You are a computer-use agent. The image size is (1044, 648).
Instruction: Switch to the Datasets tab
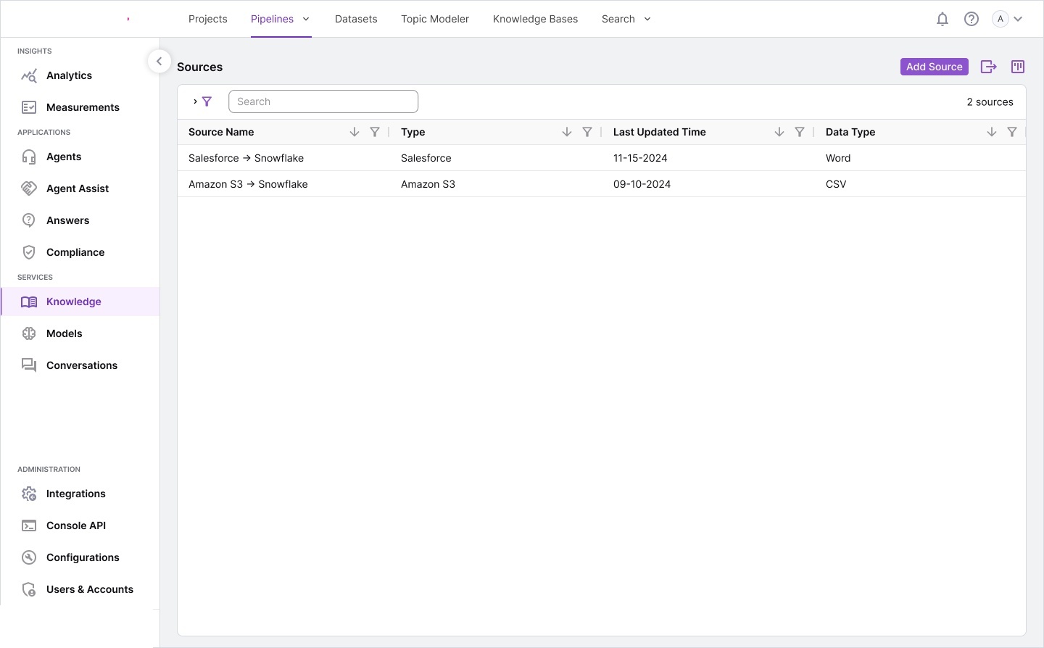(356, 20)
